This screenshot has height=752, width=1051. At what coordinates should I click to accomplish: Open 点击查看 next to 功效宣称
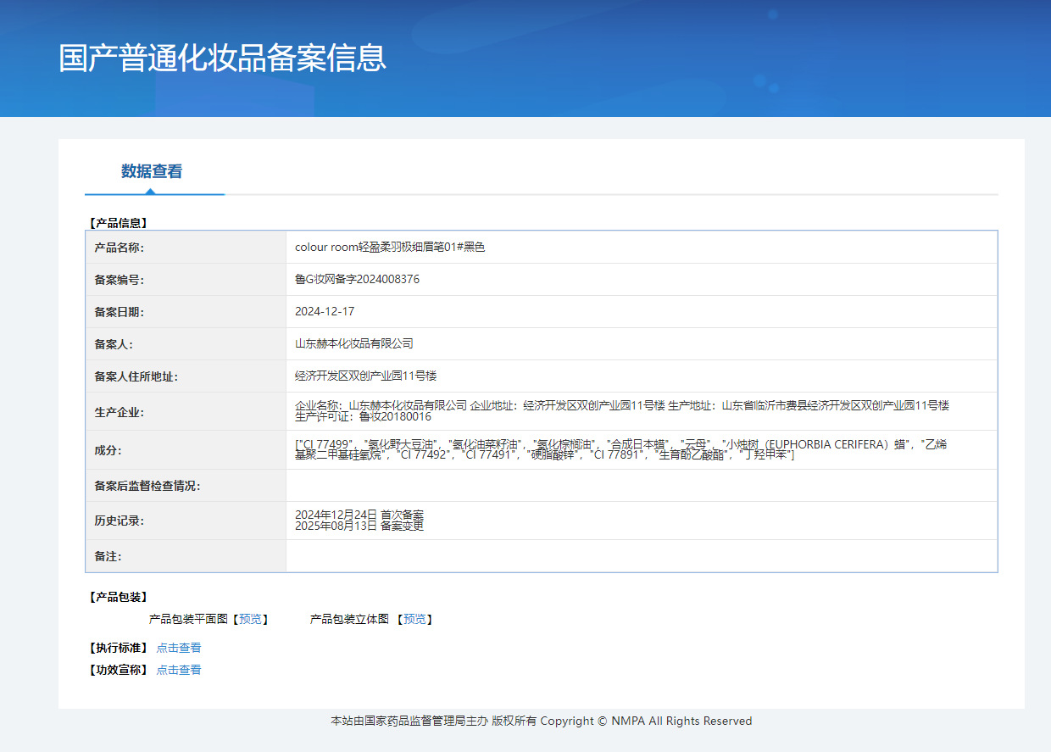pyautogui.click(x=179, y=670)
